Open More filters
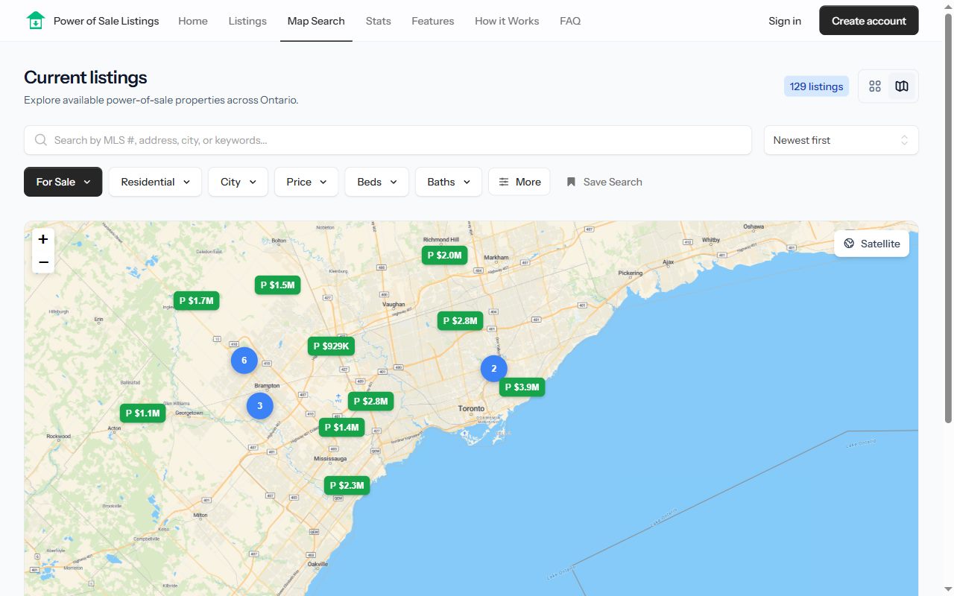Screen dimensions: 954x596 click(x=519, y=182)
